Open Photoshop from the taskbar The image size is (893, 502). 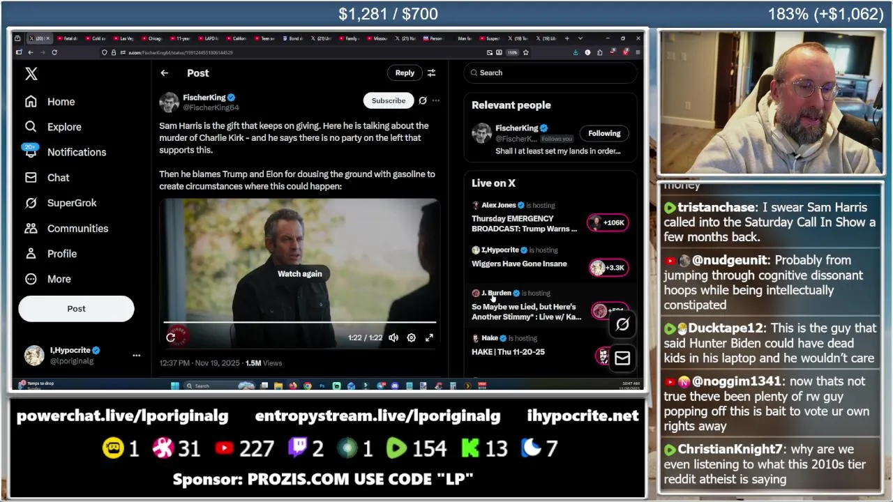click(322, 386)
